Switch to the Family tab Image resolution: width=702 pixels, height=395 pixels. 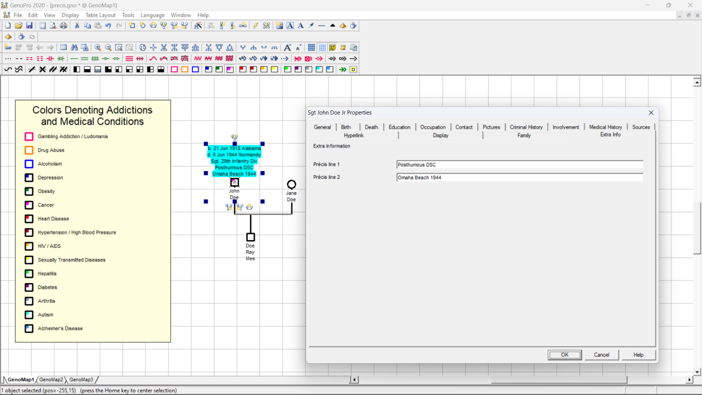coord(524,135)
